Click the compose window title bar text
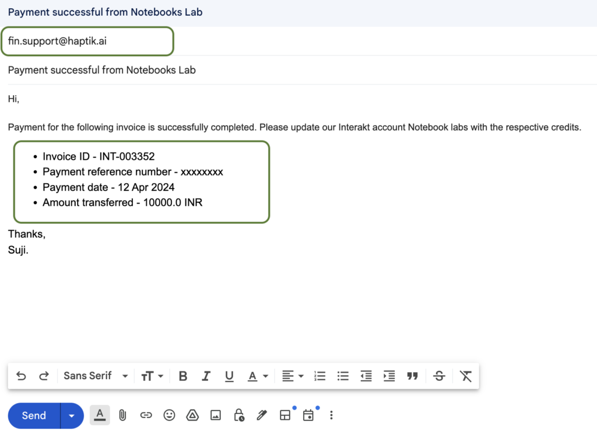The width and height of the screenshot is (597, 431). point(105,12)
